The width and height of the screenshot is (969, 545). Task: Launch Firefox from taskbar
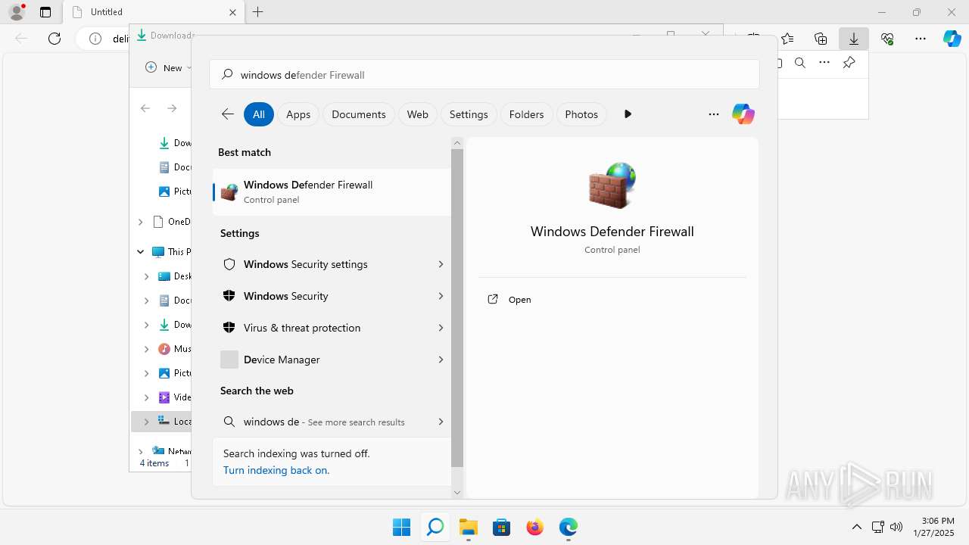(x=535, y=527)
